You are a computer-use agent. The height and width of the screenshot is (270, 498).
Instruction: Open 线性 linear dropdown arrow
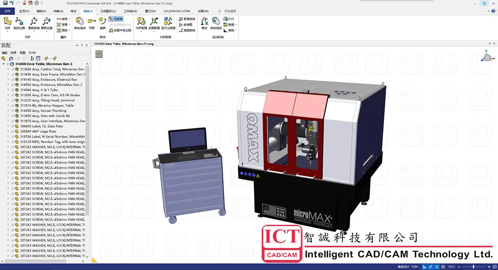click(x=70, y=19)
